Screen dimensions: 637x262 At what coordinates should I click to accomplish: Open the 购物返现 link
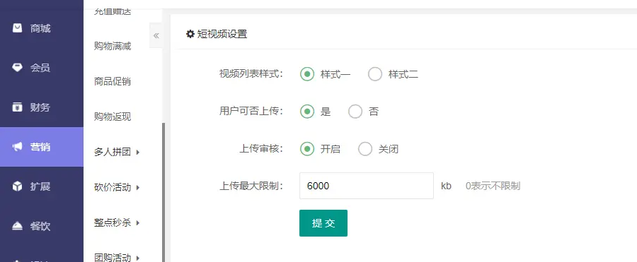[x=113, y=117]
